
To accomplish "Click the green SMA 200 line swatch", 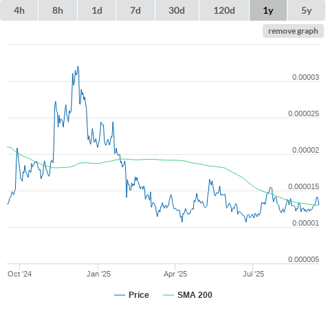I will coord(169,295).
